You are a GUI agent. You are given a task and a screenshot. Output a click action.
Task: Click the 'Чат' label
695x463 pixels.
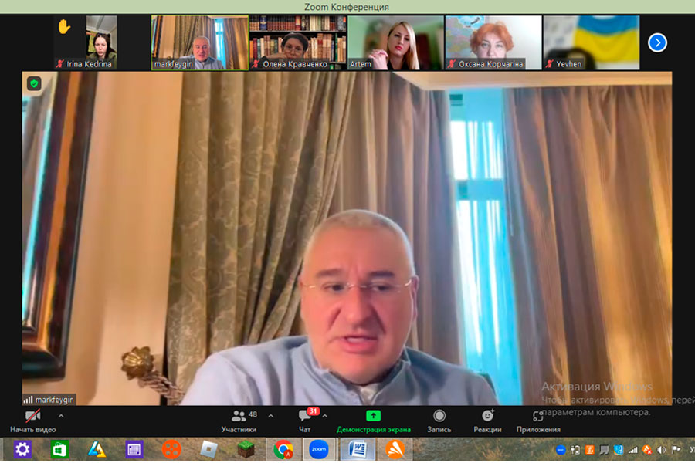pyautogui.click(x=304, y=429)
